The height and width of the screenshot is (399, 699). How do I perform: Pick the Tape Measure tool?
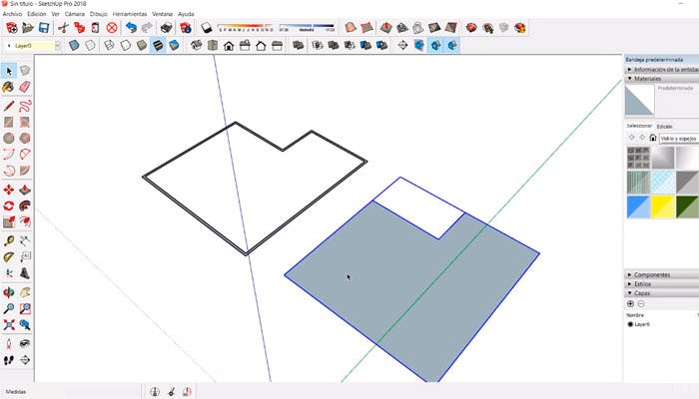pyautogui.click(x=8, y=241)
